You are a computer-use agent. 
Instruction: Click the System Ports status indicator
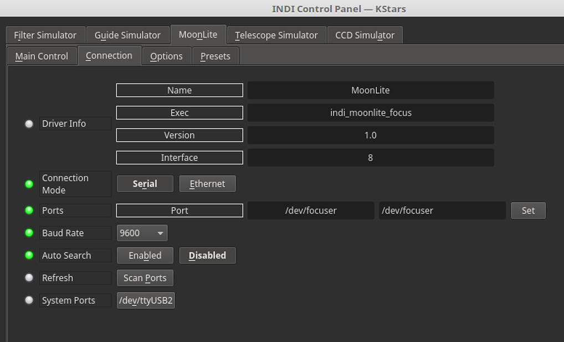pyautogui.click(x=29, y=300)
